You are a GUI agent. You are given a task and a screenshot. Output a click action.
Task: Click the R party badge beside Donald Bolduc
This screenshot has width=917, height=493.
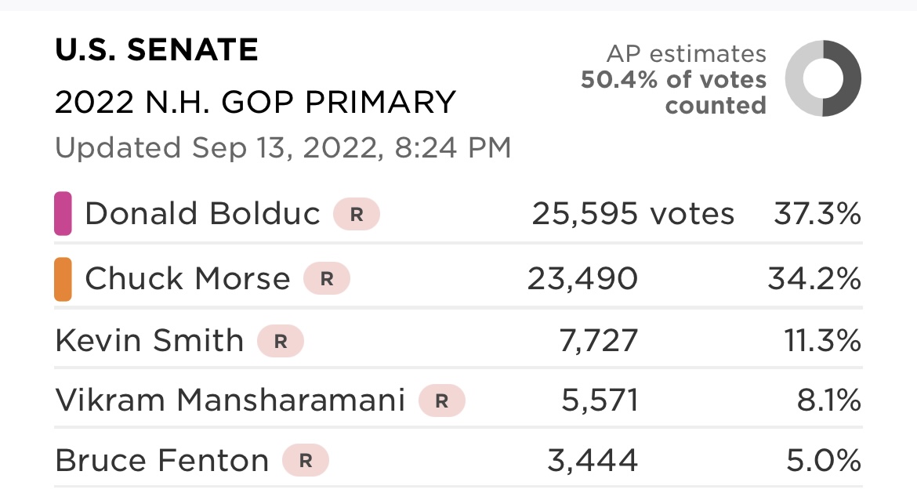coord(357,214)
